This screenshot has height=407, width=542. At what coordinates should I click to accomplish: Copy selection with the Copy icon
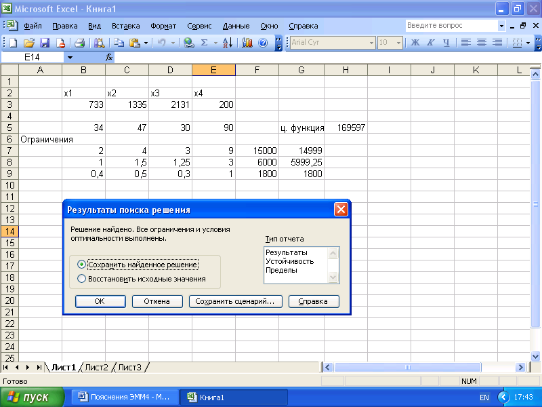point(119,43)
